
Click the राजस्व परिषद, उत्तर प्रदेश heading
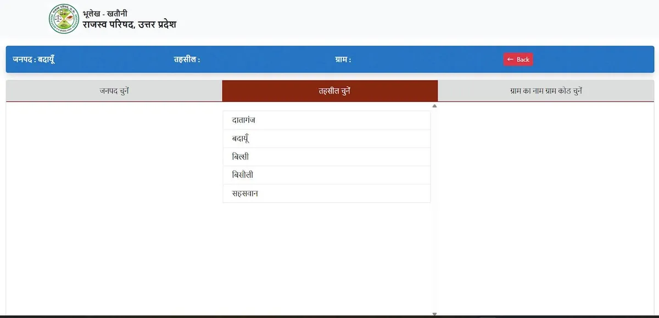129,25
